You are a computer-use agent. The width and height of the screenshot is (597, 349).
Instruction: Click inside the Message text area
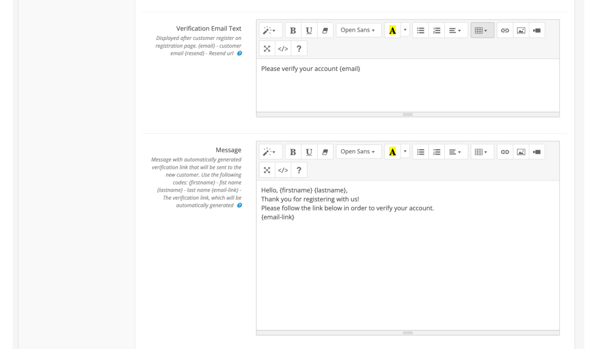[408, 268]
